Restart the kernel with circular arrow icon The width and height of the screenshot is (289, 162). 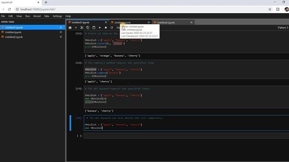coord(112,27)
